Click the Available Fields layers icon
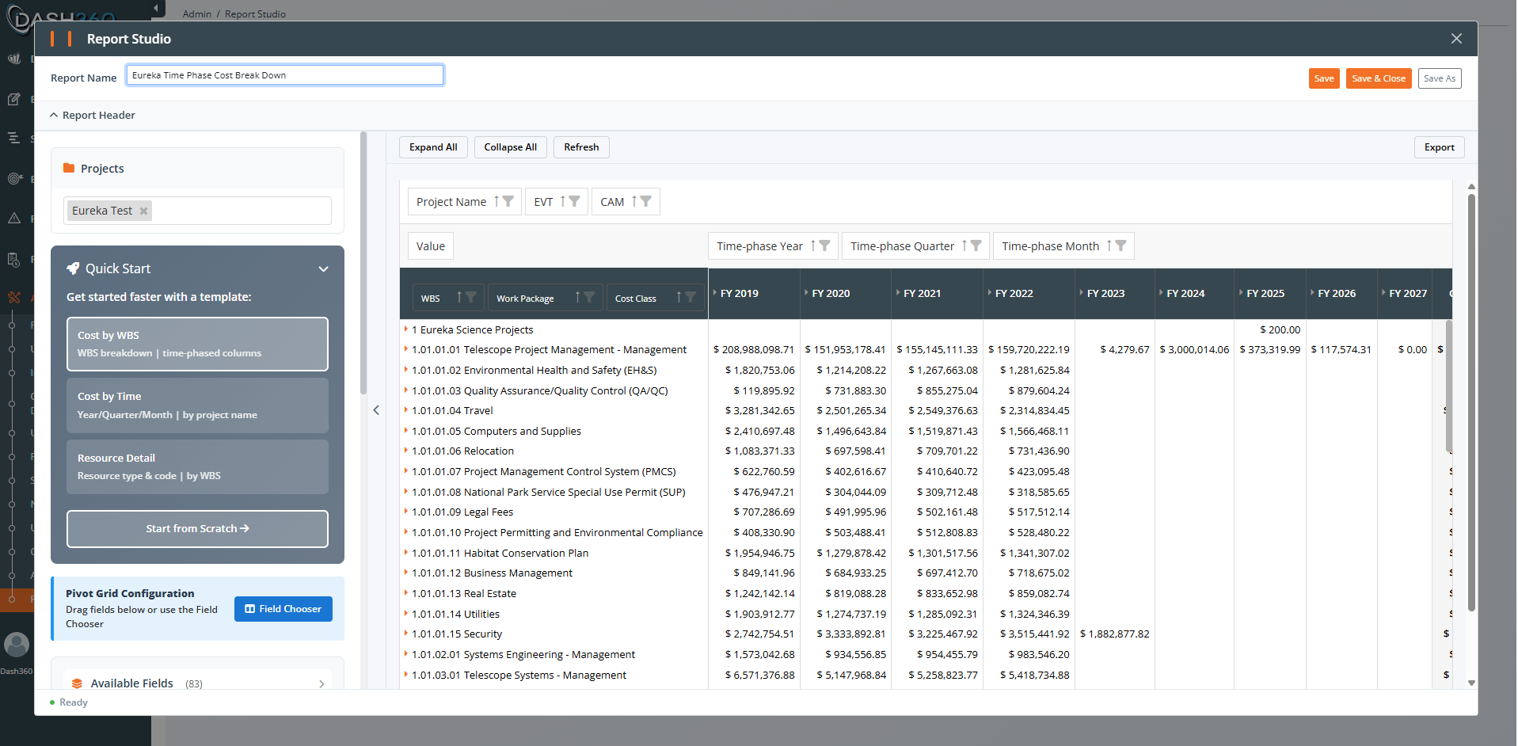The width and height of the screenshot is (1518, 746). click(x=77, y=683)
